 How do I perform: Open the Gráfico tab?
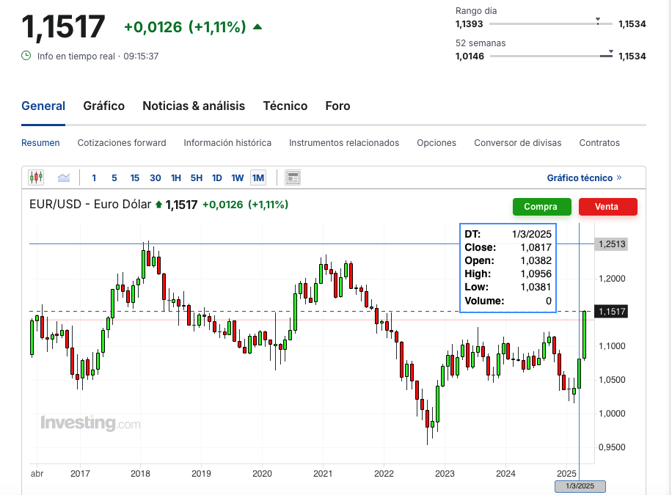[x=103, y=106]
